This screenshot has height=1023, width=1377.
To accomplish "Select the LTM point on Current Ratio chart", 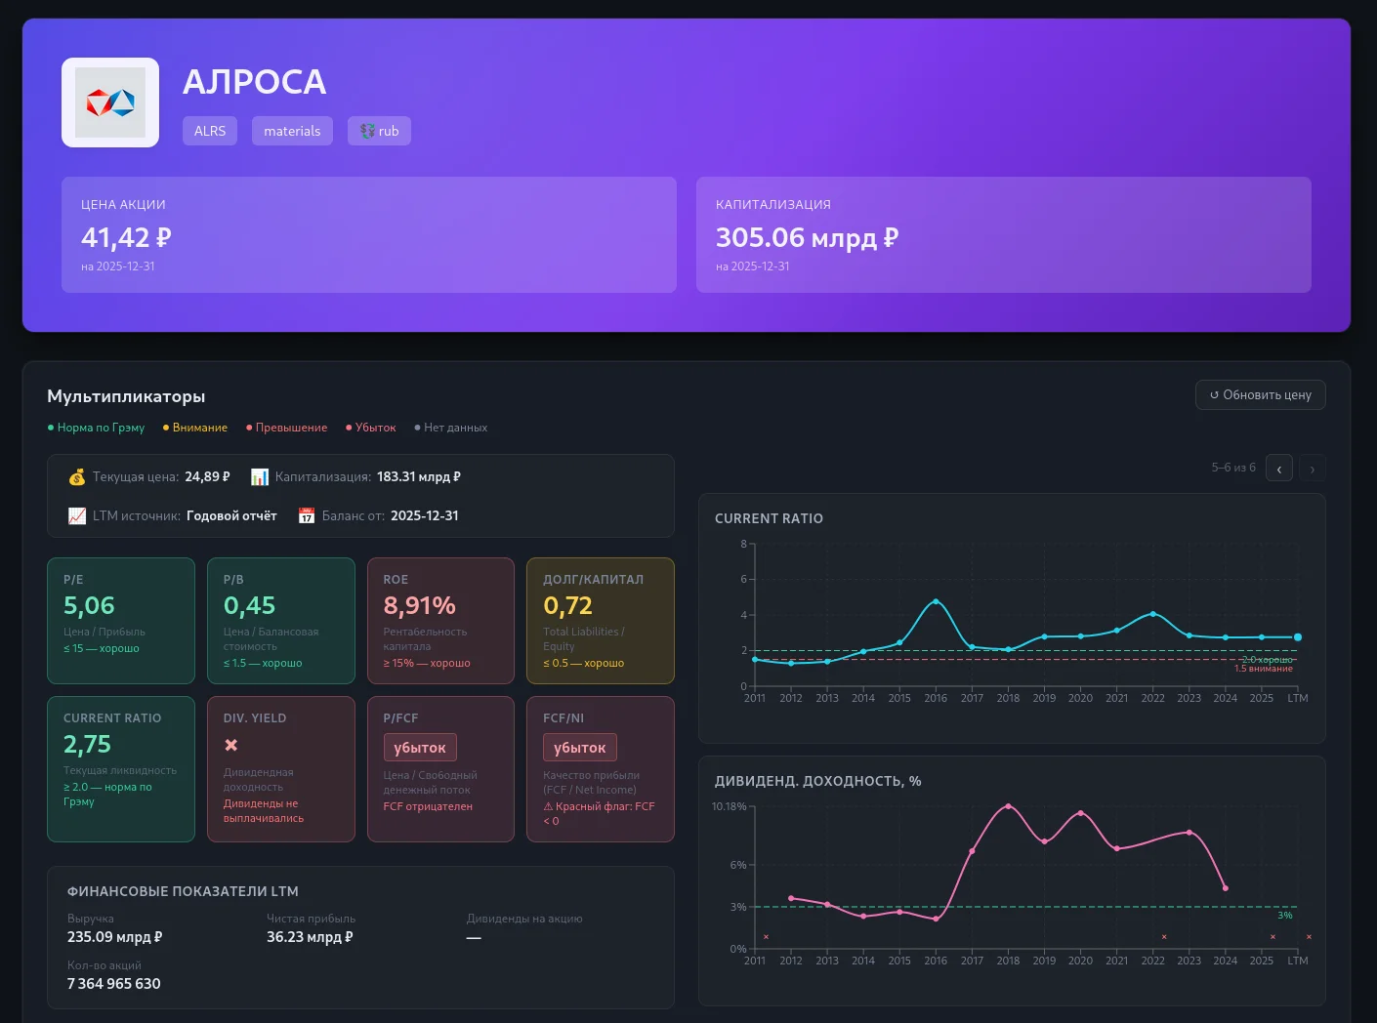I will point(1298,637).
